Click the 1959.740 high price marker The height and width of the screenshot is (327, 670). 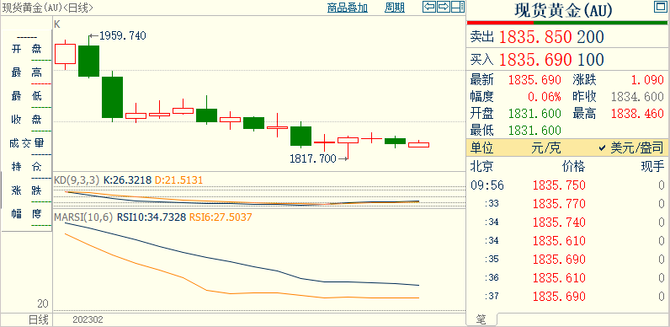(123, 36)
